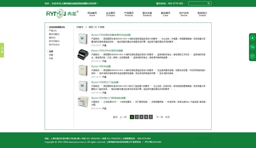
Task: Filter search by 标题 only
Action: 51,55
